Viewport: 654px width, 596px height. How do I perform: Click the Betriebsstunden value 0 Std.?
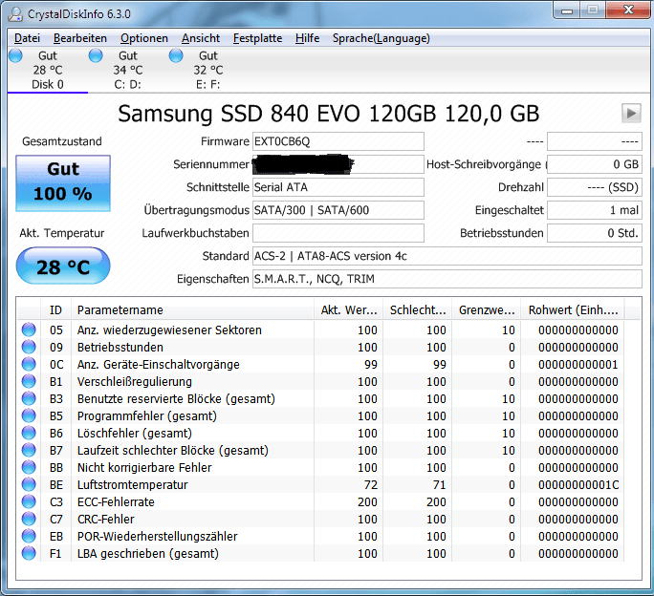[x=595, y=233]
